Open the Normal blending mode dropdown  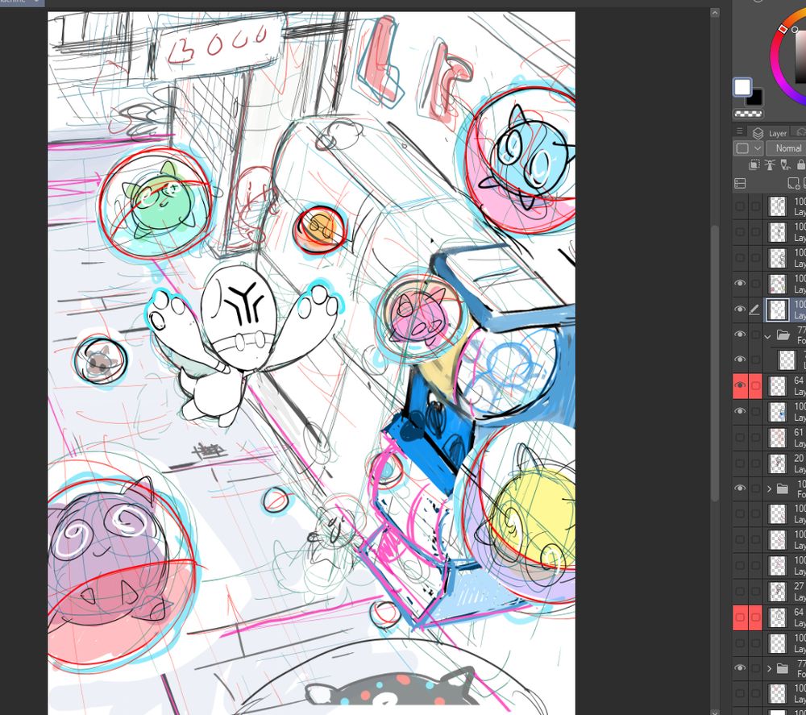(786, 148)
